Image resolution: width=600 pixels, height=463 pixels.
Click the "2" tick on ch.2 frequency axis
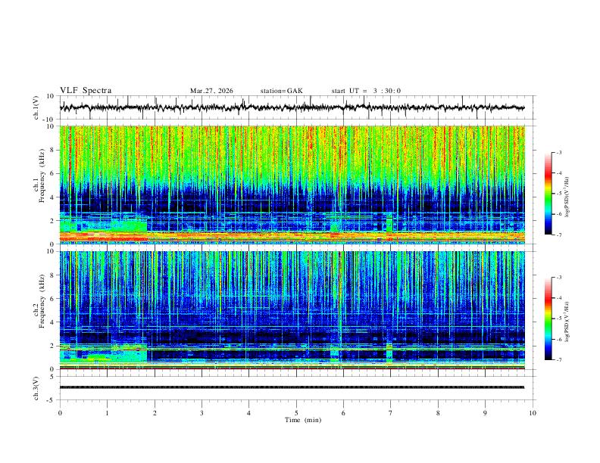click(53, 346)
